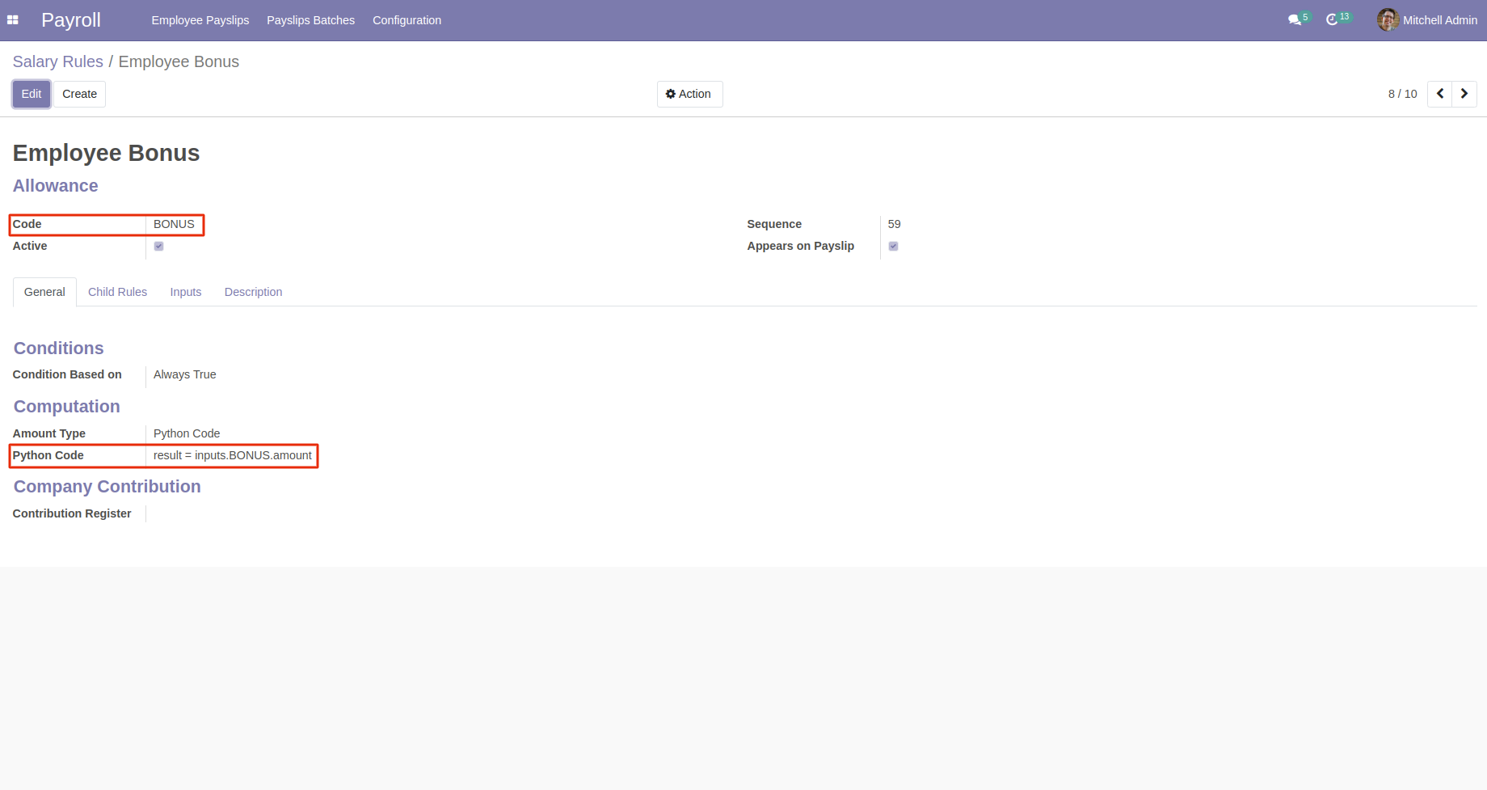Image resolution: width=1487 pixels, height=790 pixels.
Task: Click the Edit button
Action: tap(32, 94)
